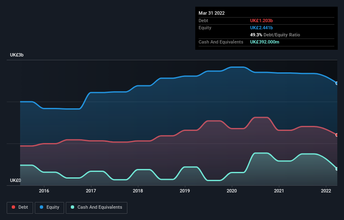
Task: Click the UK£1.203b debt value
Action: point(261,20)
